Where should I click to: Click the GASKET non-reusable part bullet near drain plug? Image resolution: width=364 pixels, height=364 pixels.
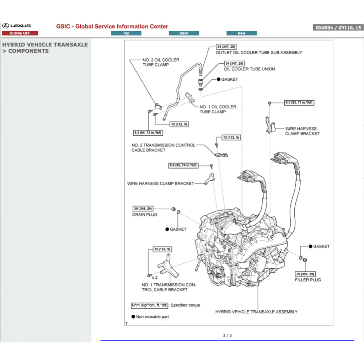coord(167,229)
